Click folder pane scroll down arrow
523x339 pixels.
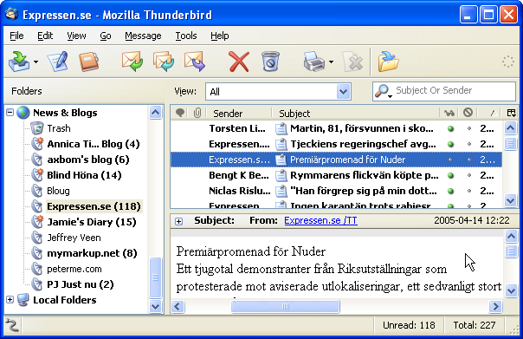[x=155, y=306]
